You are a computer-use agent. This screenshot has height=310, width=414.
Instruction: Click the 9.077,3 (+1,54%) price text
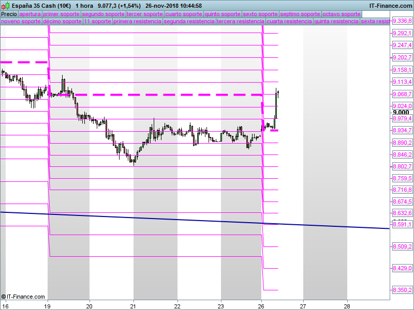click(119, 6)
